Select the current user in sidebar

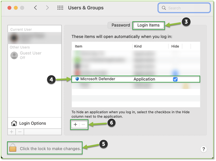(34, 38)
